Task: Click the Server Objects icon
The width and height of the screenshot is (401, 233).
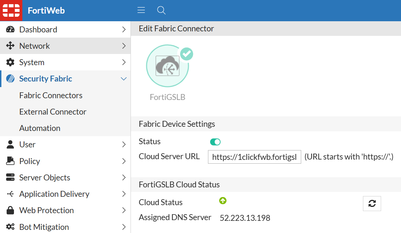Action: click(x=10, y=177)
